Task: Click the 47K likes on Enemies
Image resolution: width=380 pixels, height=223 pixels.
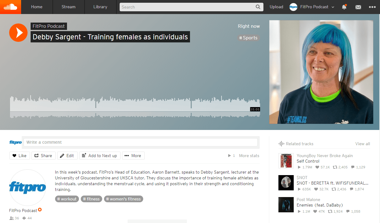Action: point(319,211)
